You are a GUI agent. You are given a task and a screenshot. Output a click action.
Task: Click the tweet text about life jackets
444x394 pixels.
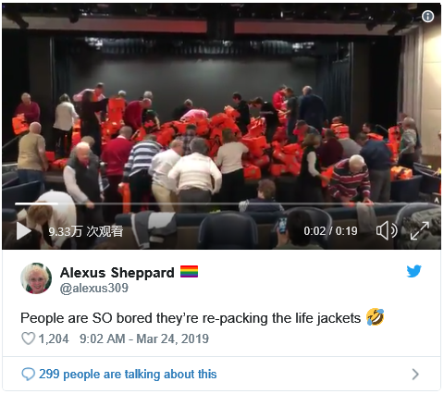click(191, 318)
